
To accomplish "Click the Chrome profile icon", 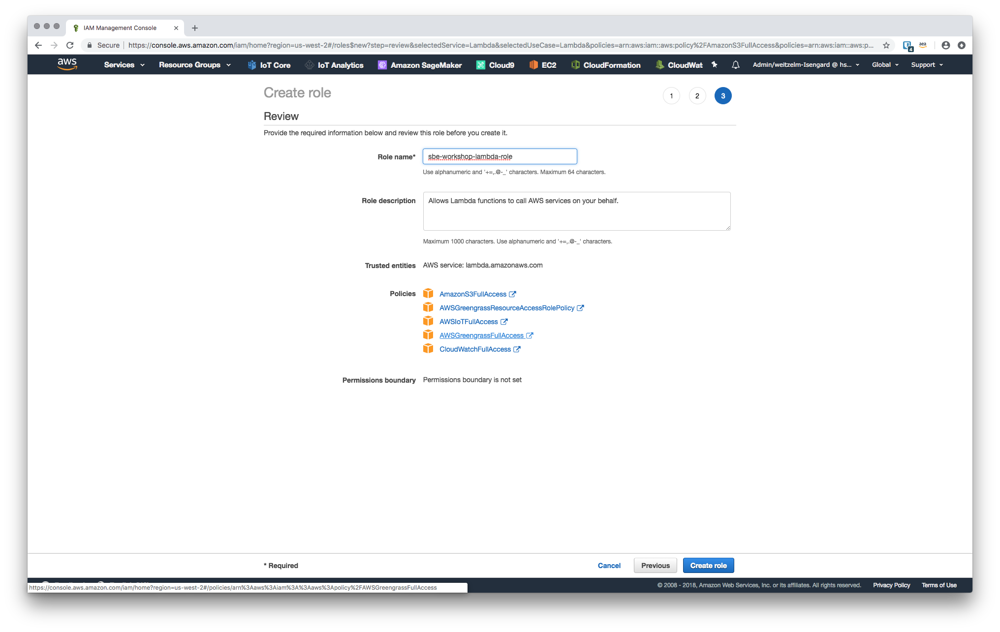I will pos(946,45).
